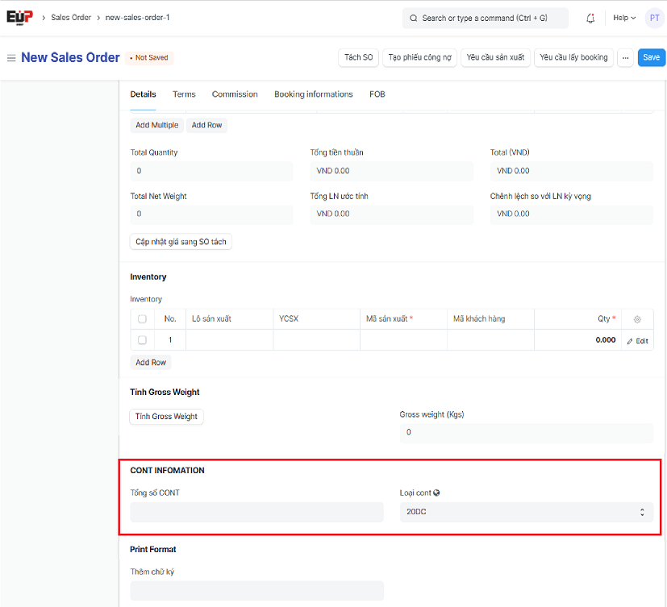Open the Help dropdown menu
The image size is (667, 607).
[x=623, y=18]
